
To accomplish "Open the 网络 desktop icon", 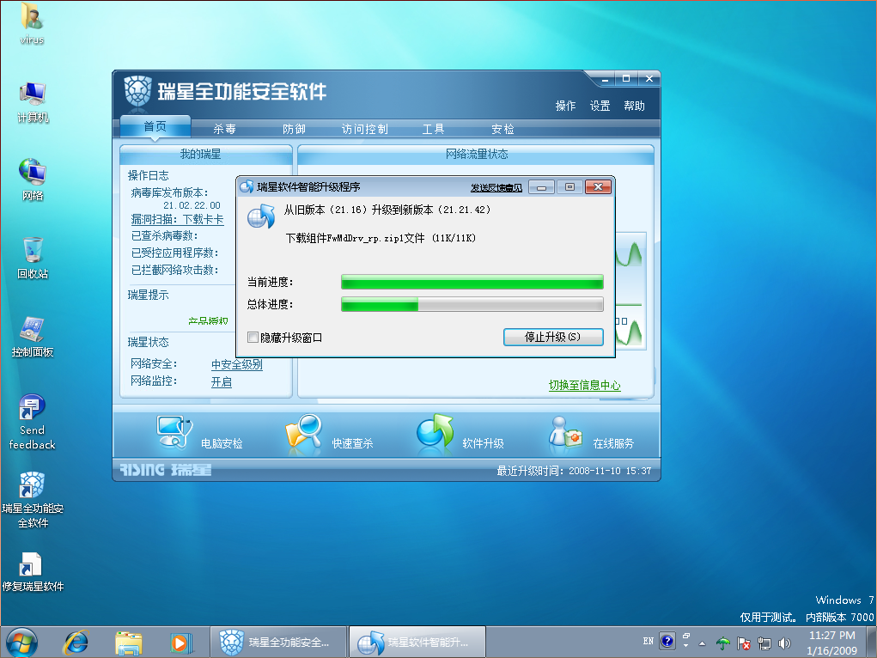I will pyautogui.click(x=33, y=180).
